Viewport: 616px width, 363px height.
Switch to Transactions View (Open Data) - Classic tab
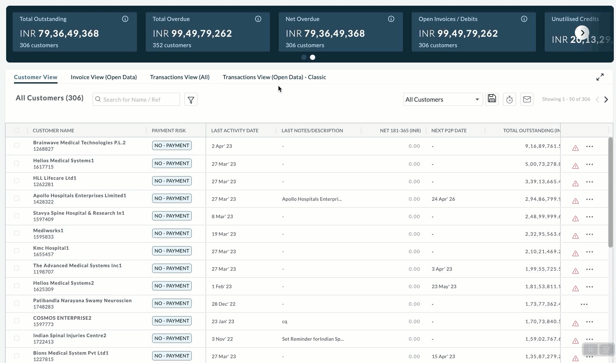tap(274, 77)
